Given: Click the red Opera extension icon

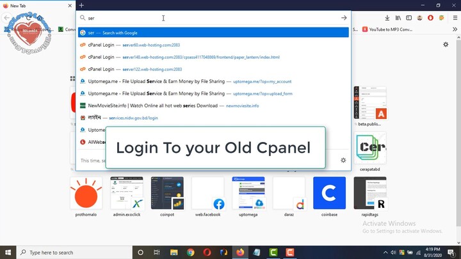Looking at the screenshot, I should (430, 18).
